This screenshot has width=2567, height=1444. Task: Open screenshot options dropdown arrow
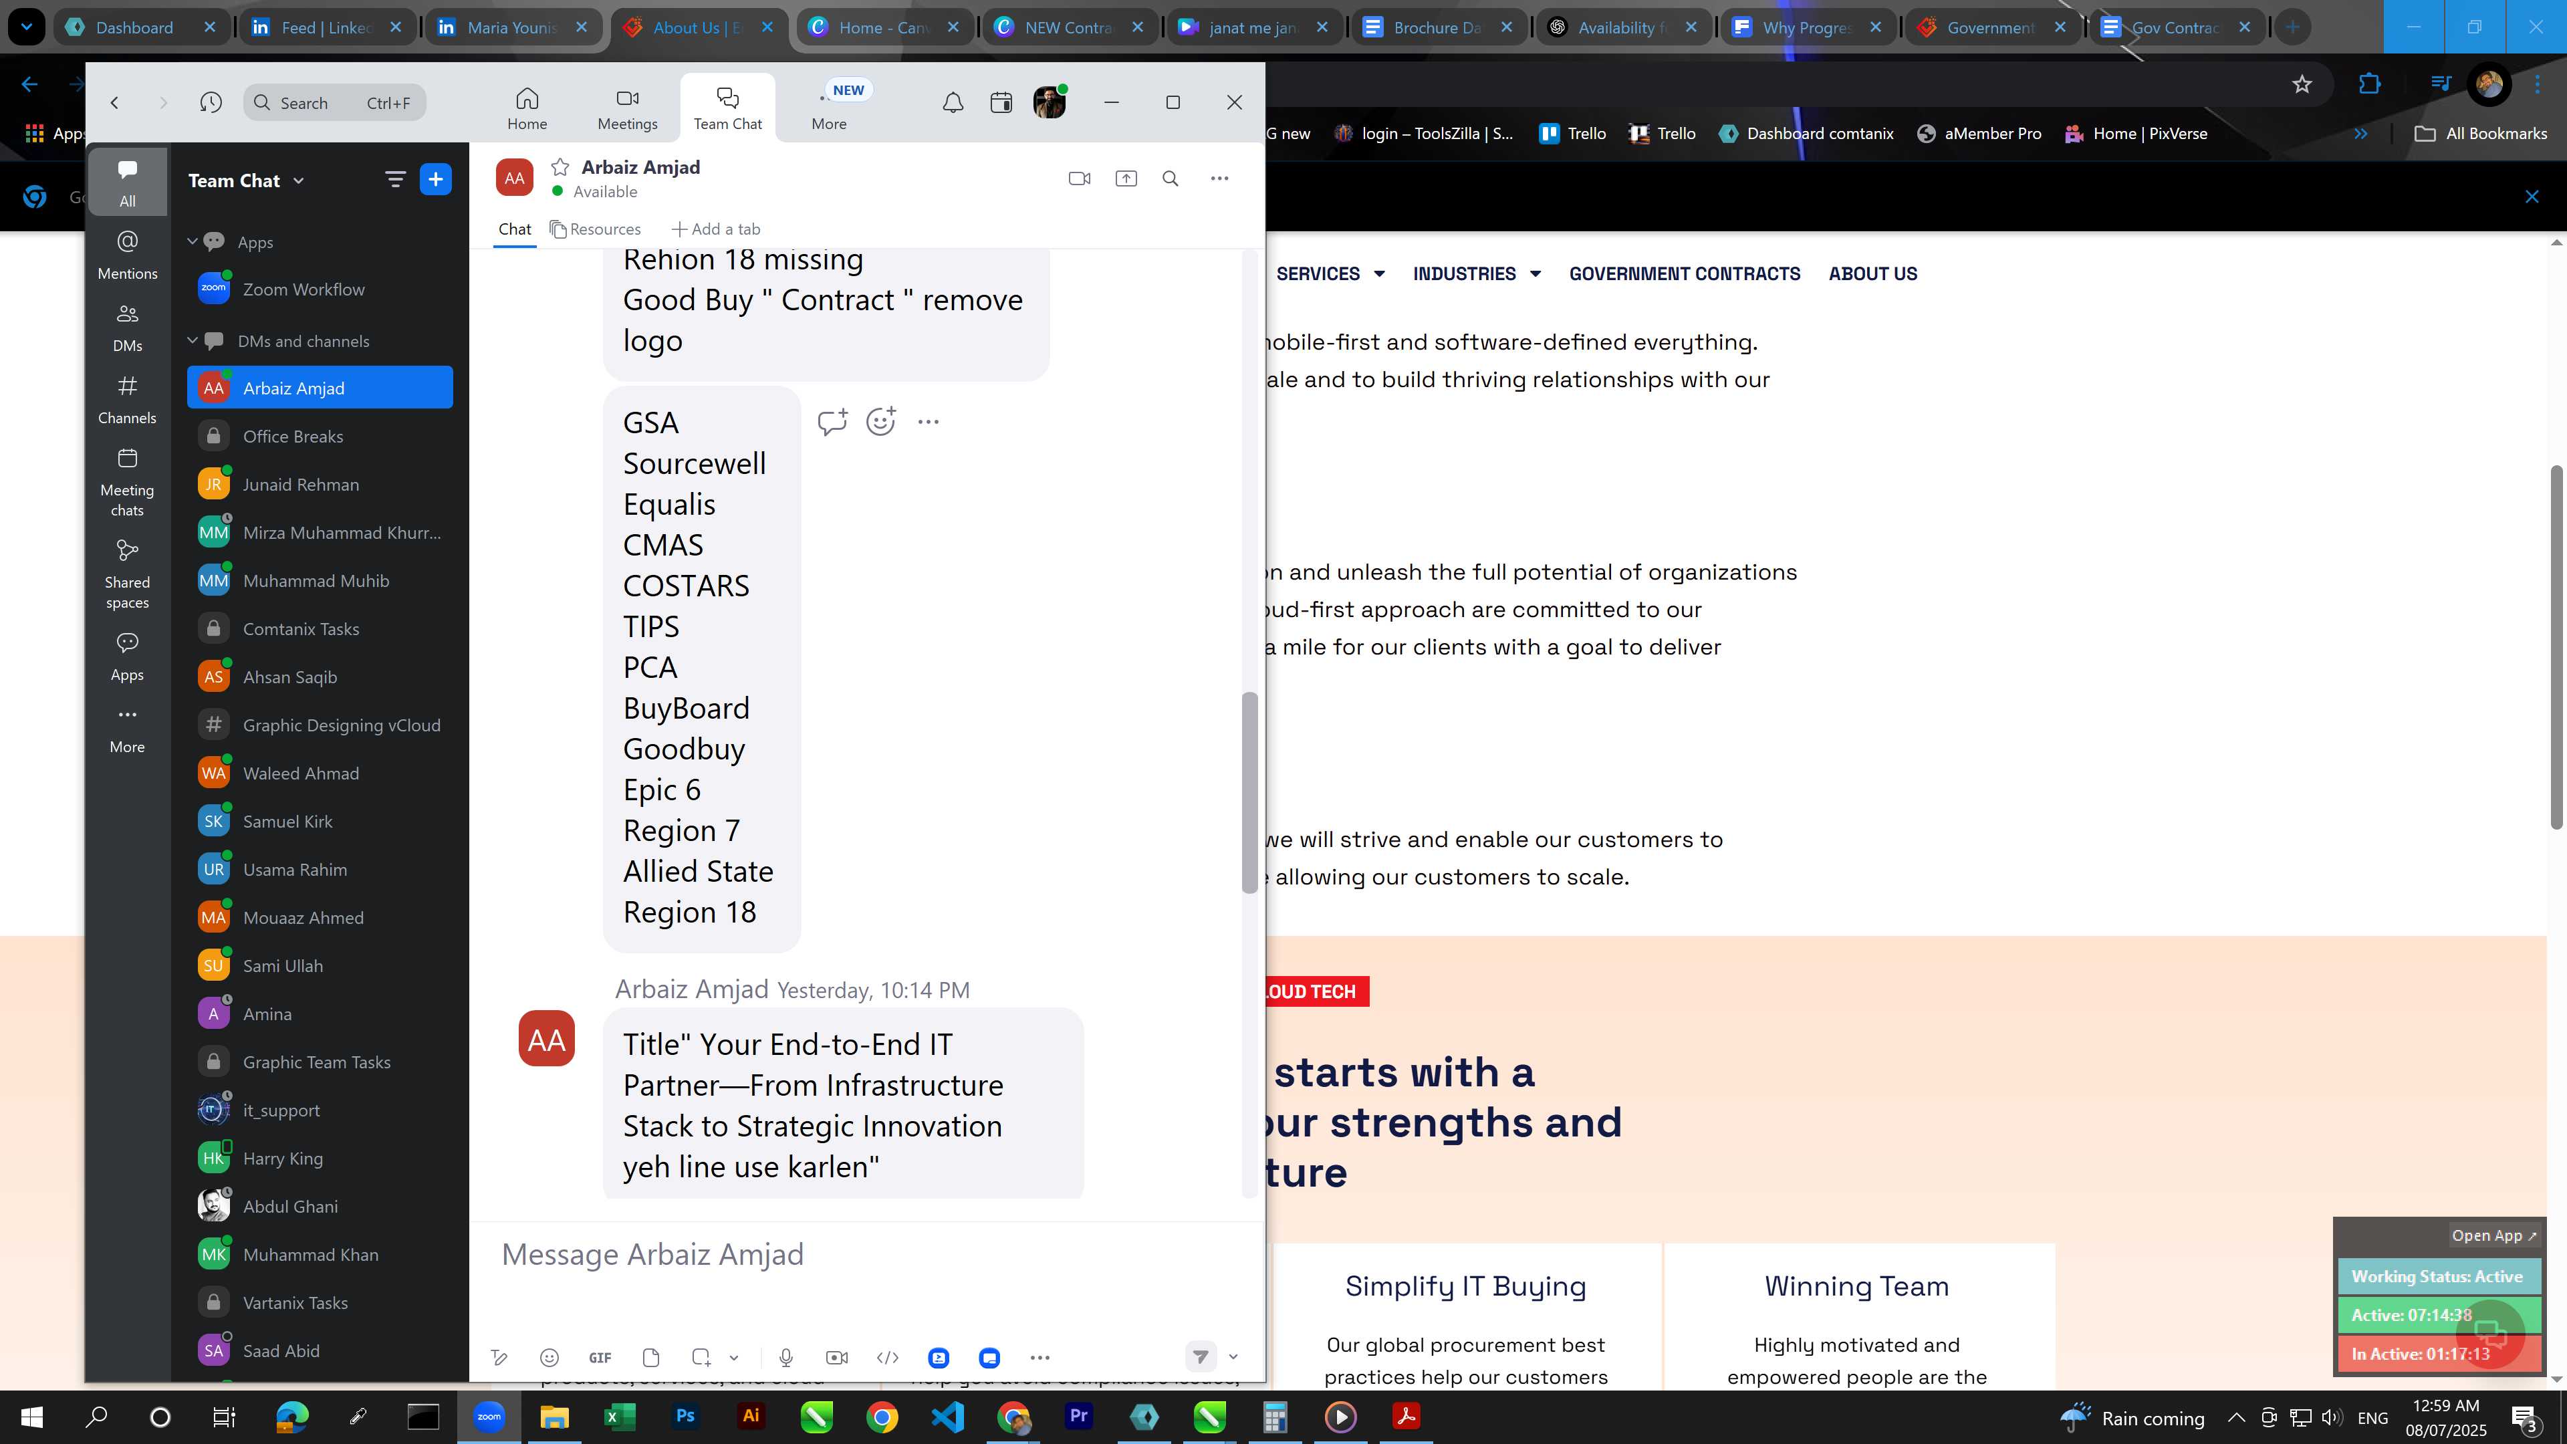point(733,1357)
